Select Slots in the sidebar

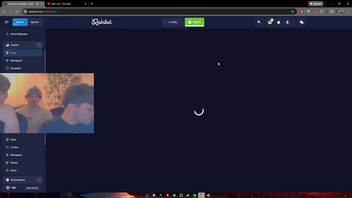point(23,53)
